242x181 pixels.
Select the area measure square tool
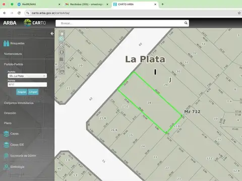click(62, 59)
